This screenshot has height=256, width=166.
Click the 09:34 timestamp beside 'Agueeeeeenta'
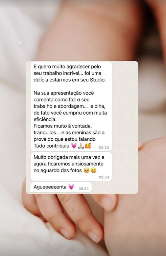coord(84,189)
